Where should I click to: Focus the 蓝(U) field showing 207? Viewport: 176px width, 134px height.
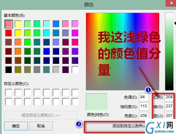click(169, 116)
